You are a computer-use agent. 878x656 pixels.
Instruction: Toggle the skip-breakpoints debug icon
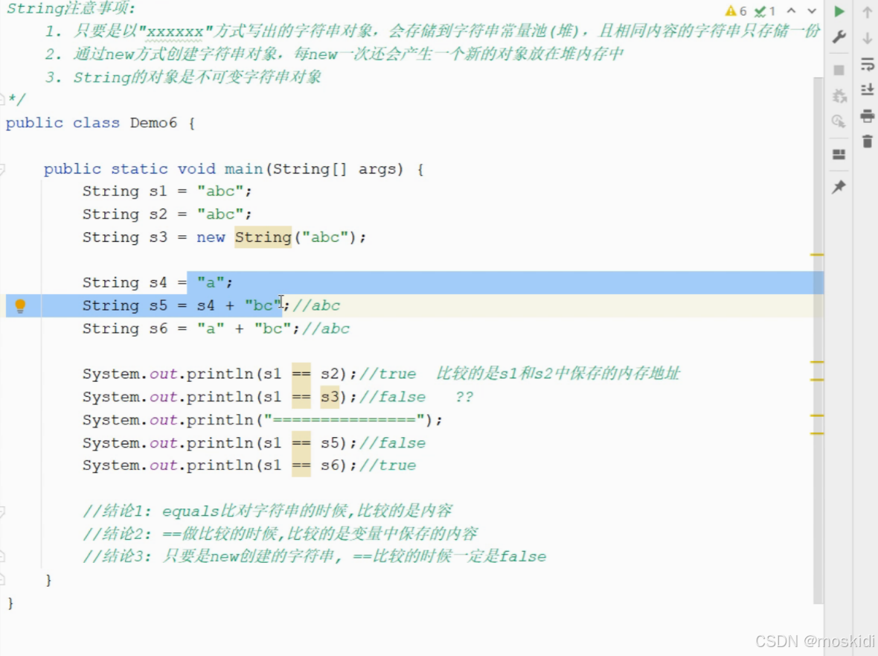[x=839, y=95]
